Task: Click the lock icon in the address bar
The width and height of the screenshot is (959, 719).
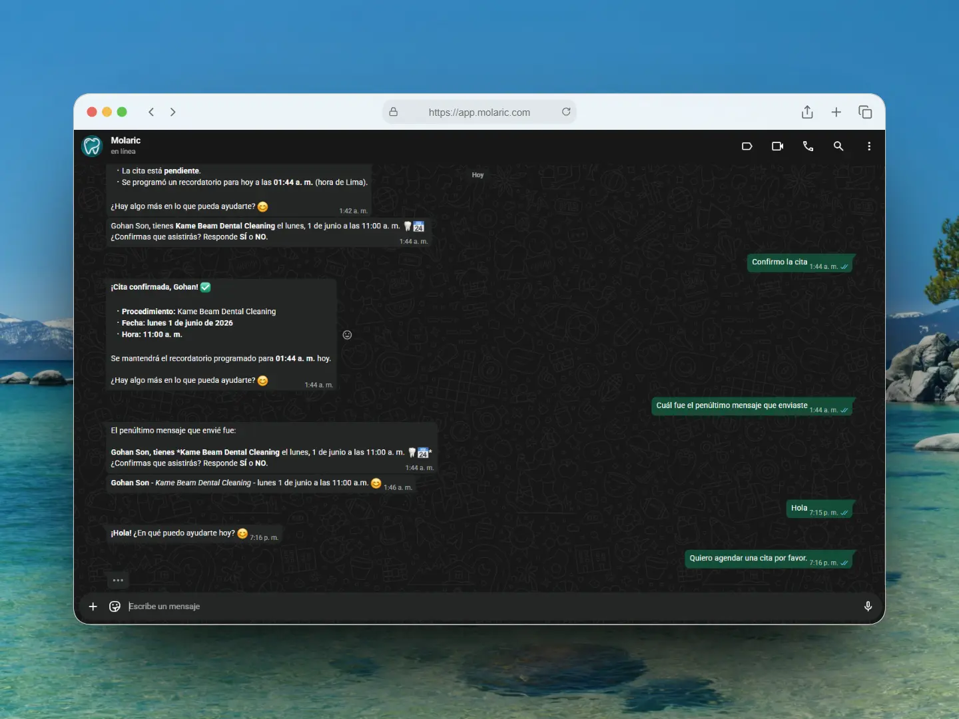Action: [394, 112]
